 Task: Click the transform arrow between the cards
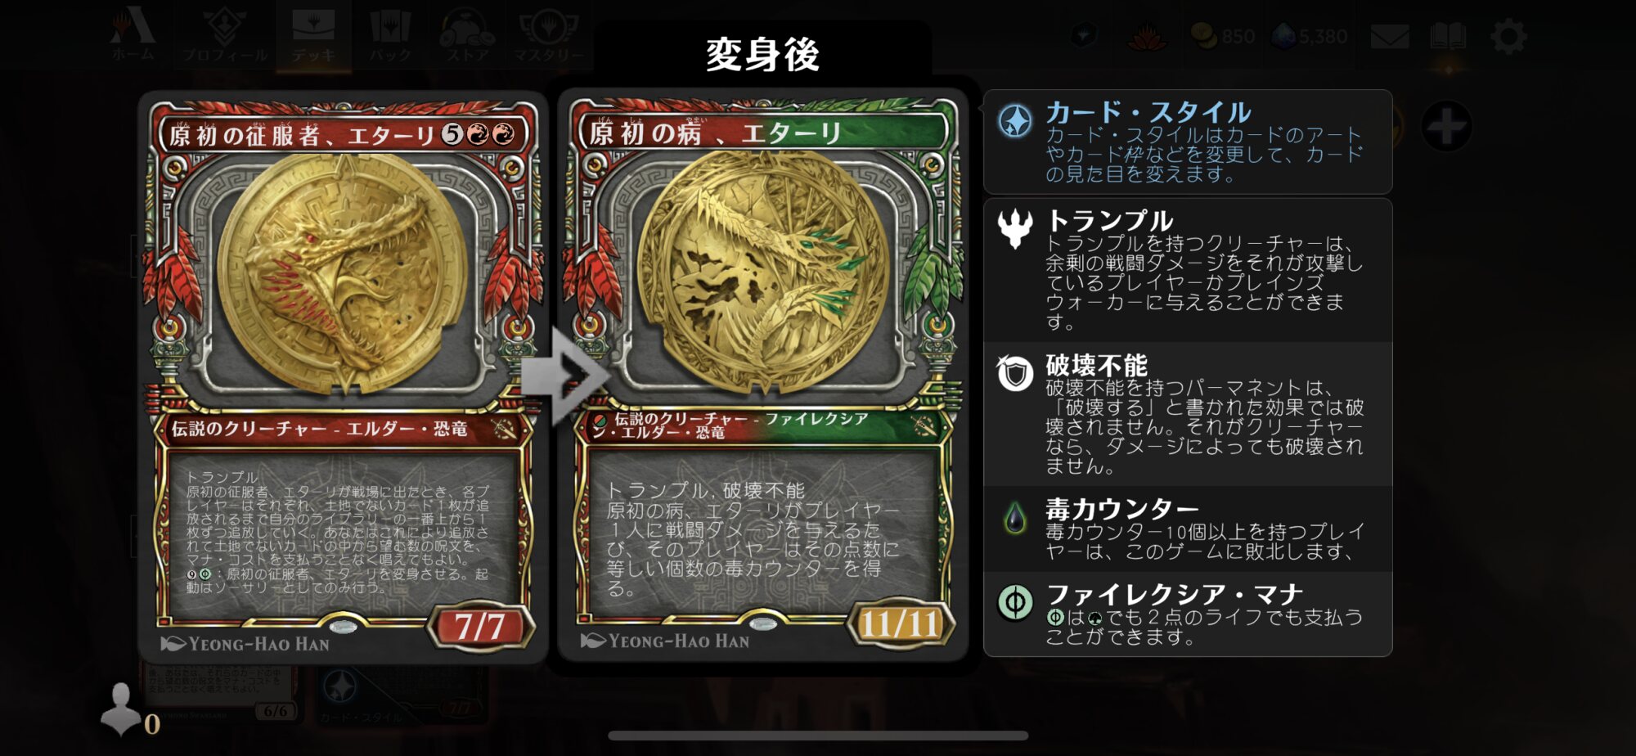pyautogui.click(x=564, y=376)
